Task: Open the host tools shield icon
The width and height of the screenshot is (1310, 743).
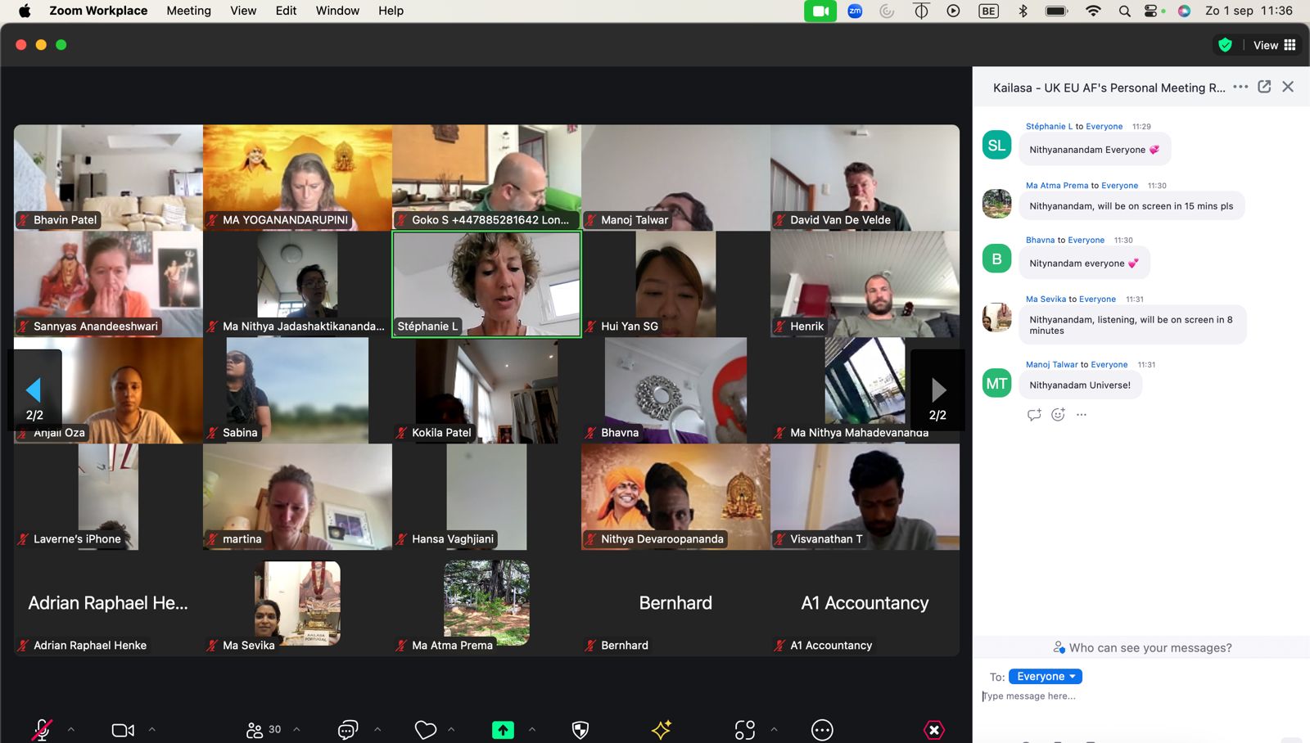Action: [580, 729]
